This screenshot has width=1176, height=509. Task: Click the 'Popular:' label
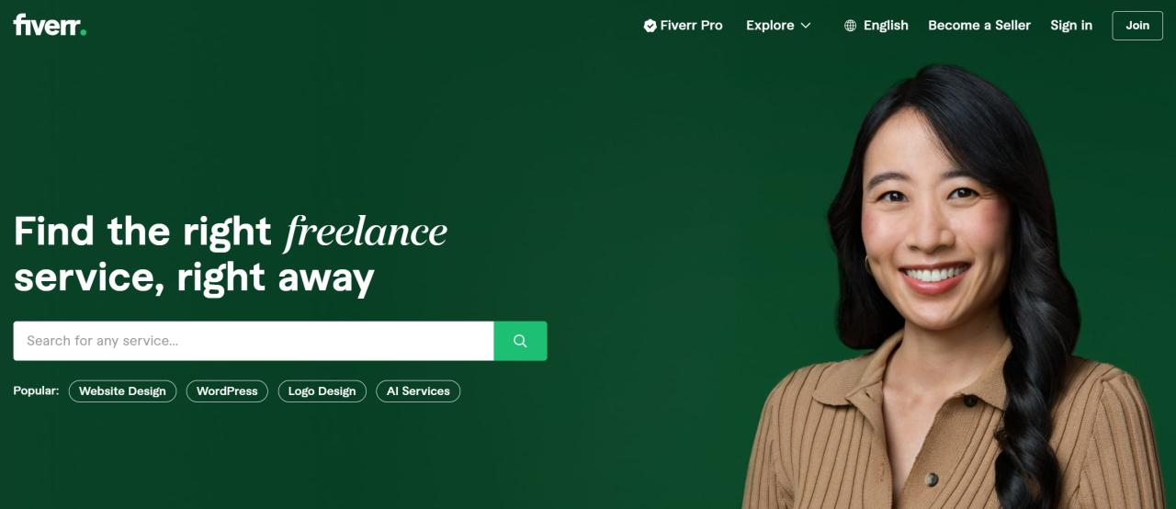(x=36, y=390)
